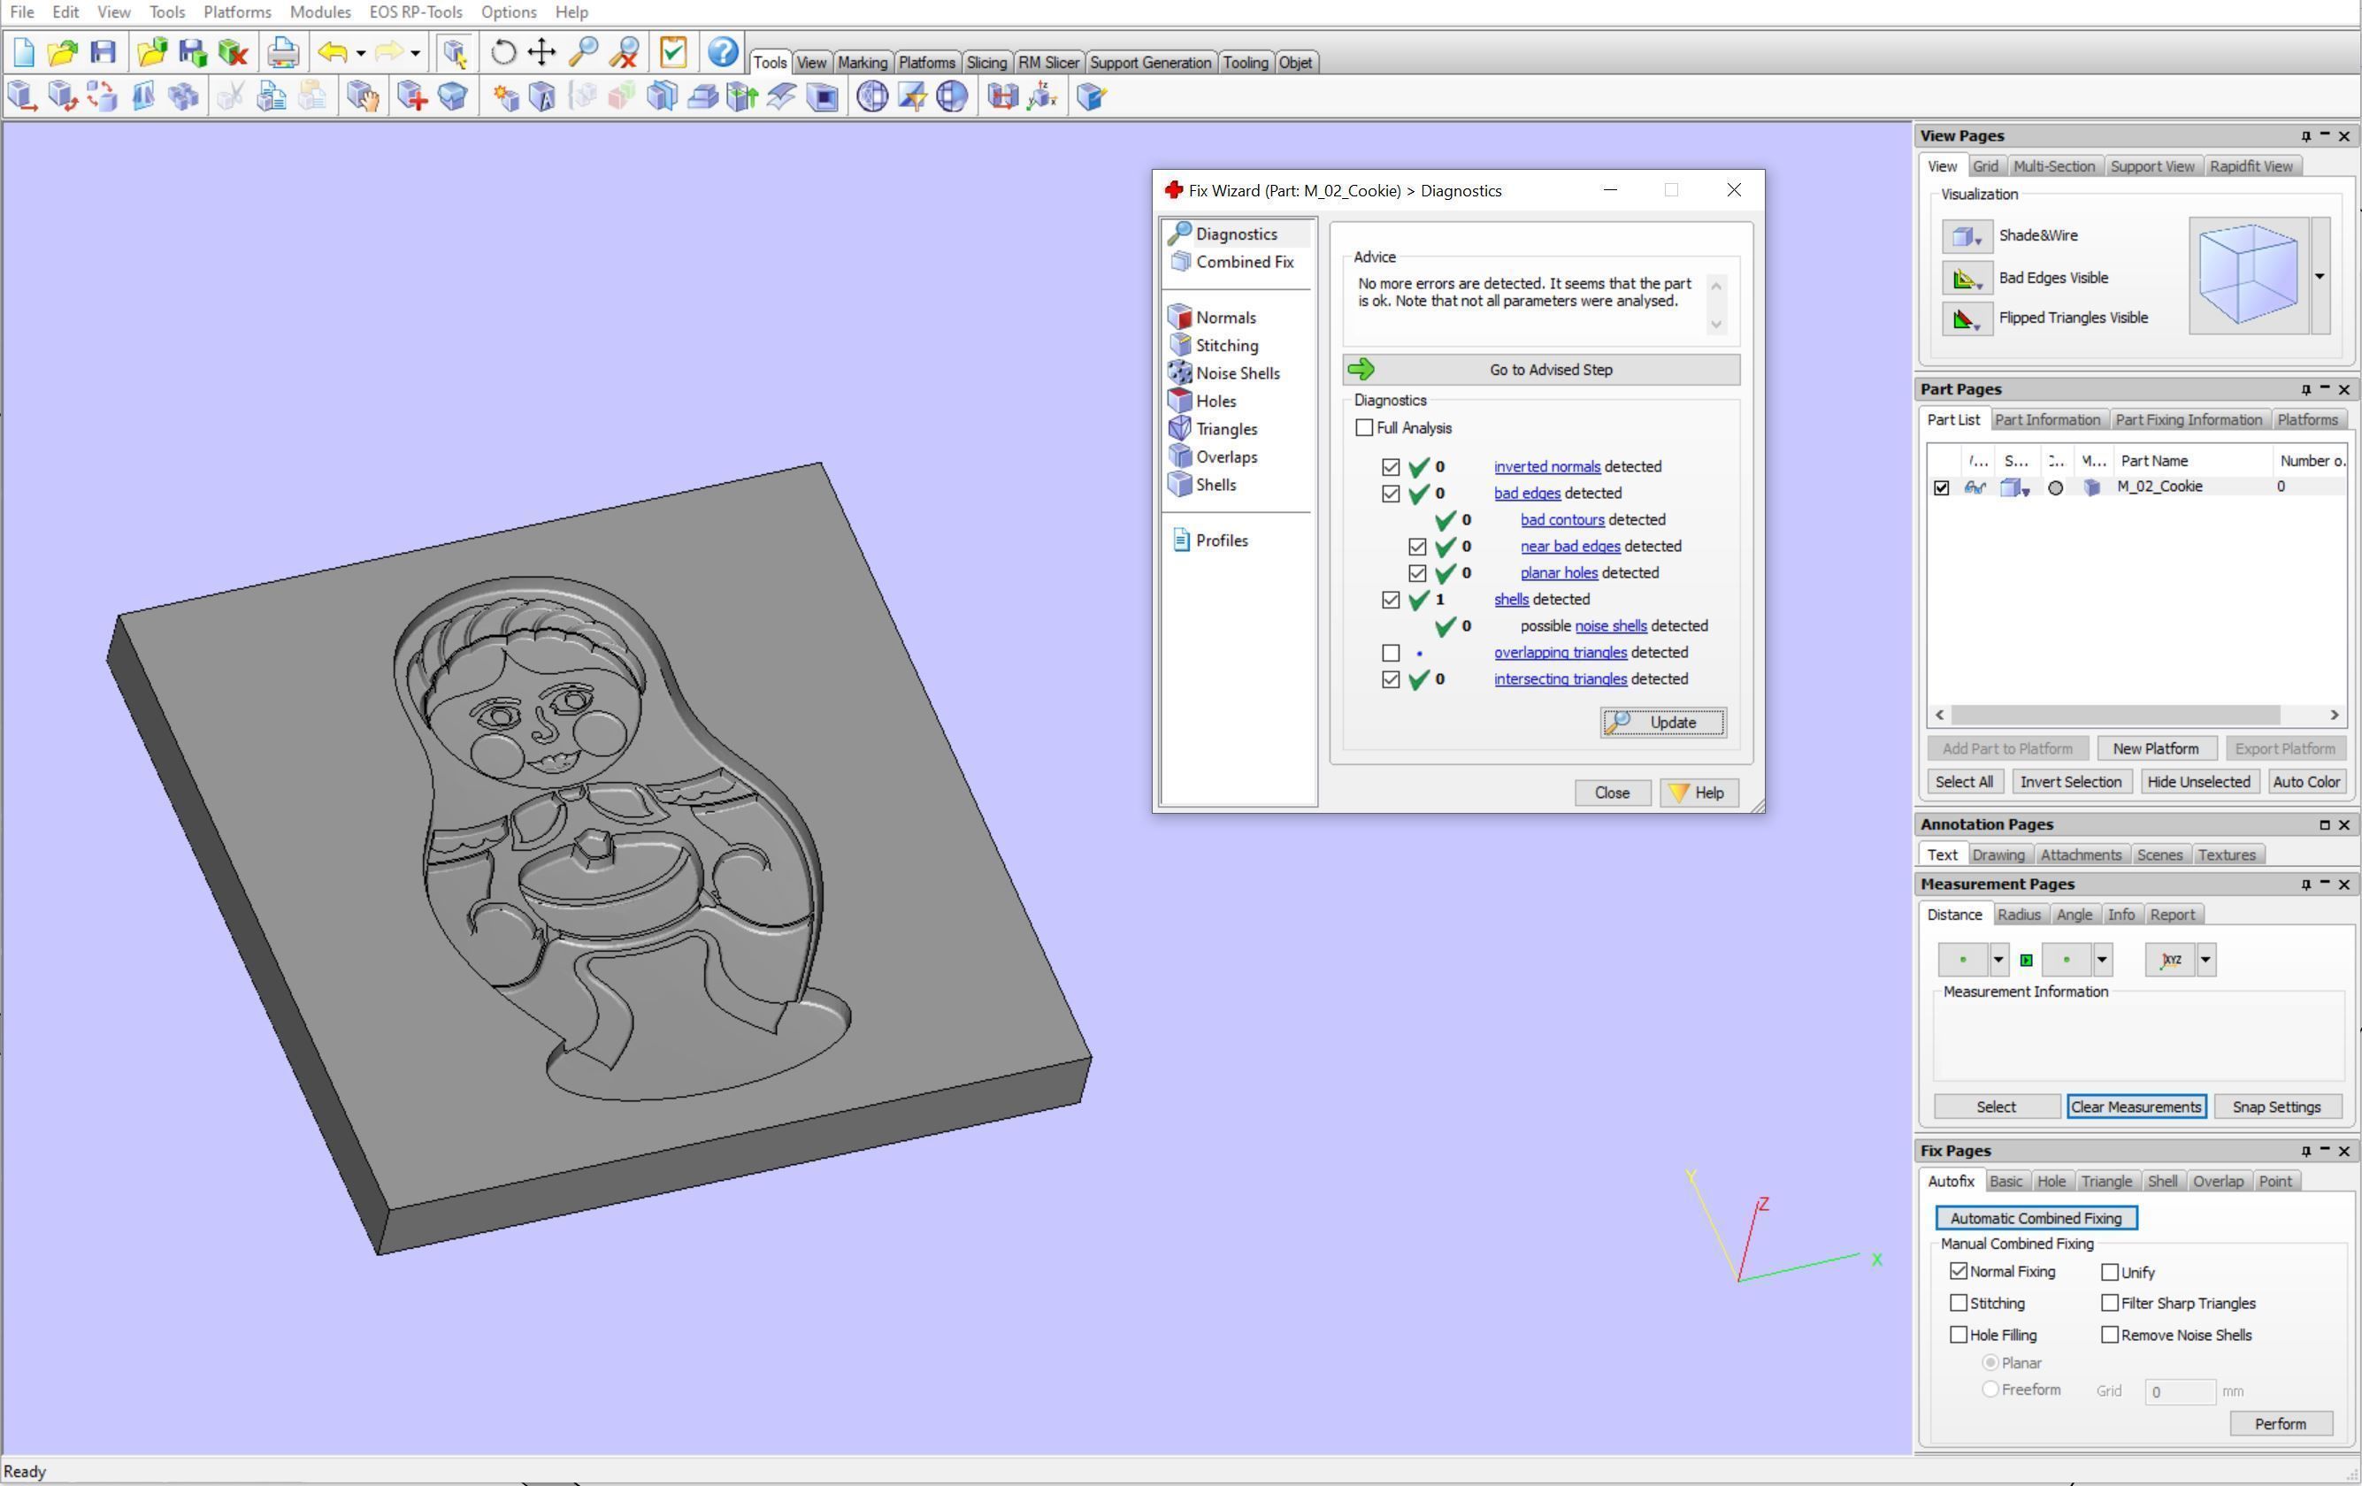This screenshot has height=1486, width=2362.
Task: Open the Redo history dropdown arrow
Action: pyautogui.click(x=415, y=53)
